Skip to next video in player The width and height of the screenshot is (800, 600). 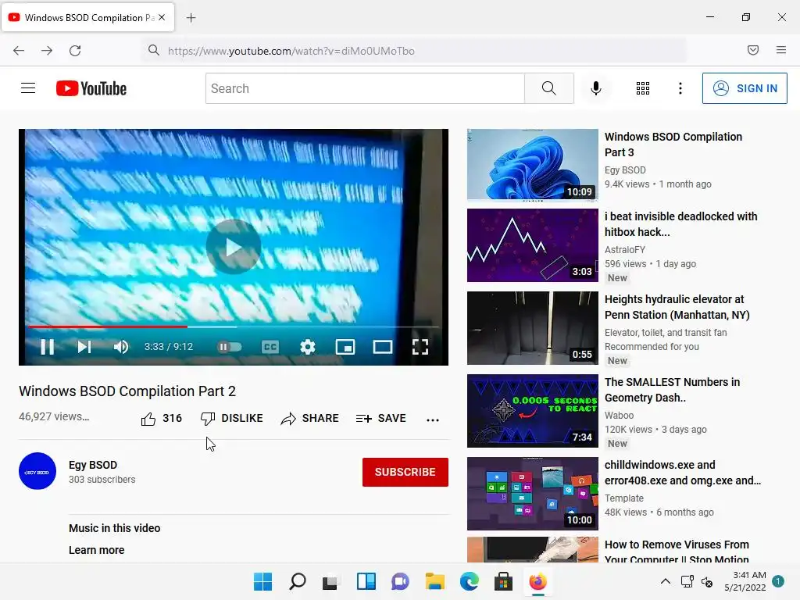(x=84, y=347)
